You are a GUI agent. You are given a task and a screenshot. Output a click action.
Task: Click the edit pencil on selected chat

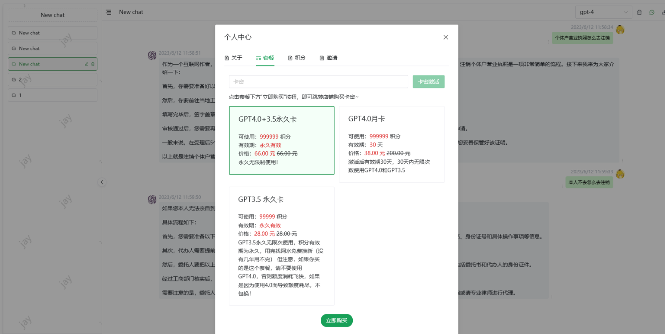pos(86,64)
